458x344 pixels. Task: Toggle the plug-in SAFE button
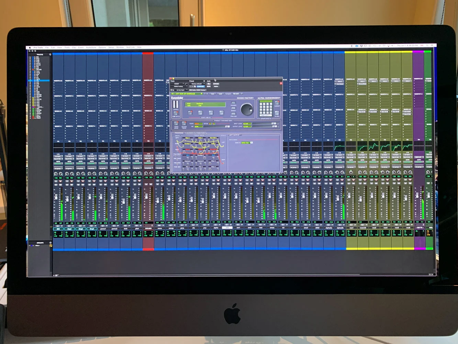coord(209,86)
